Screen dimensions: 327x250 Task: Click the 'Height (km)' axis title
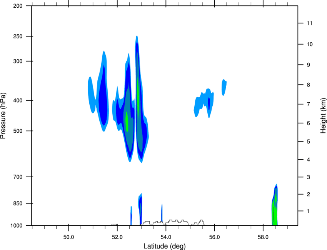[323, 115]
